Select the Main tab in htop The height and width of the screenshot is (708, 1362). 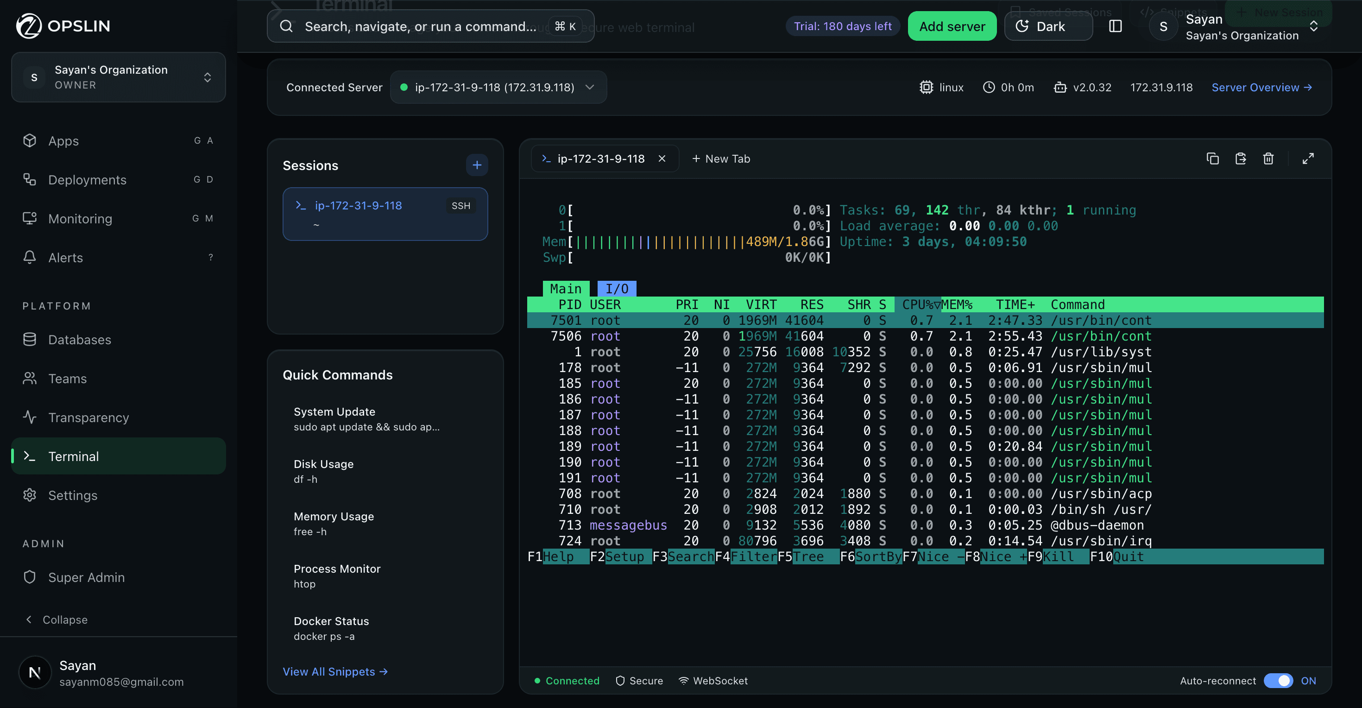[566, 289]
